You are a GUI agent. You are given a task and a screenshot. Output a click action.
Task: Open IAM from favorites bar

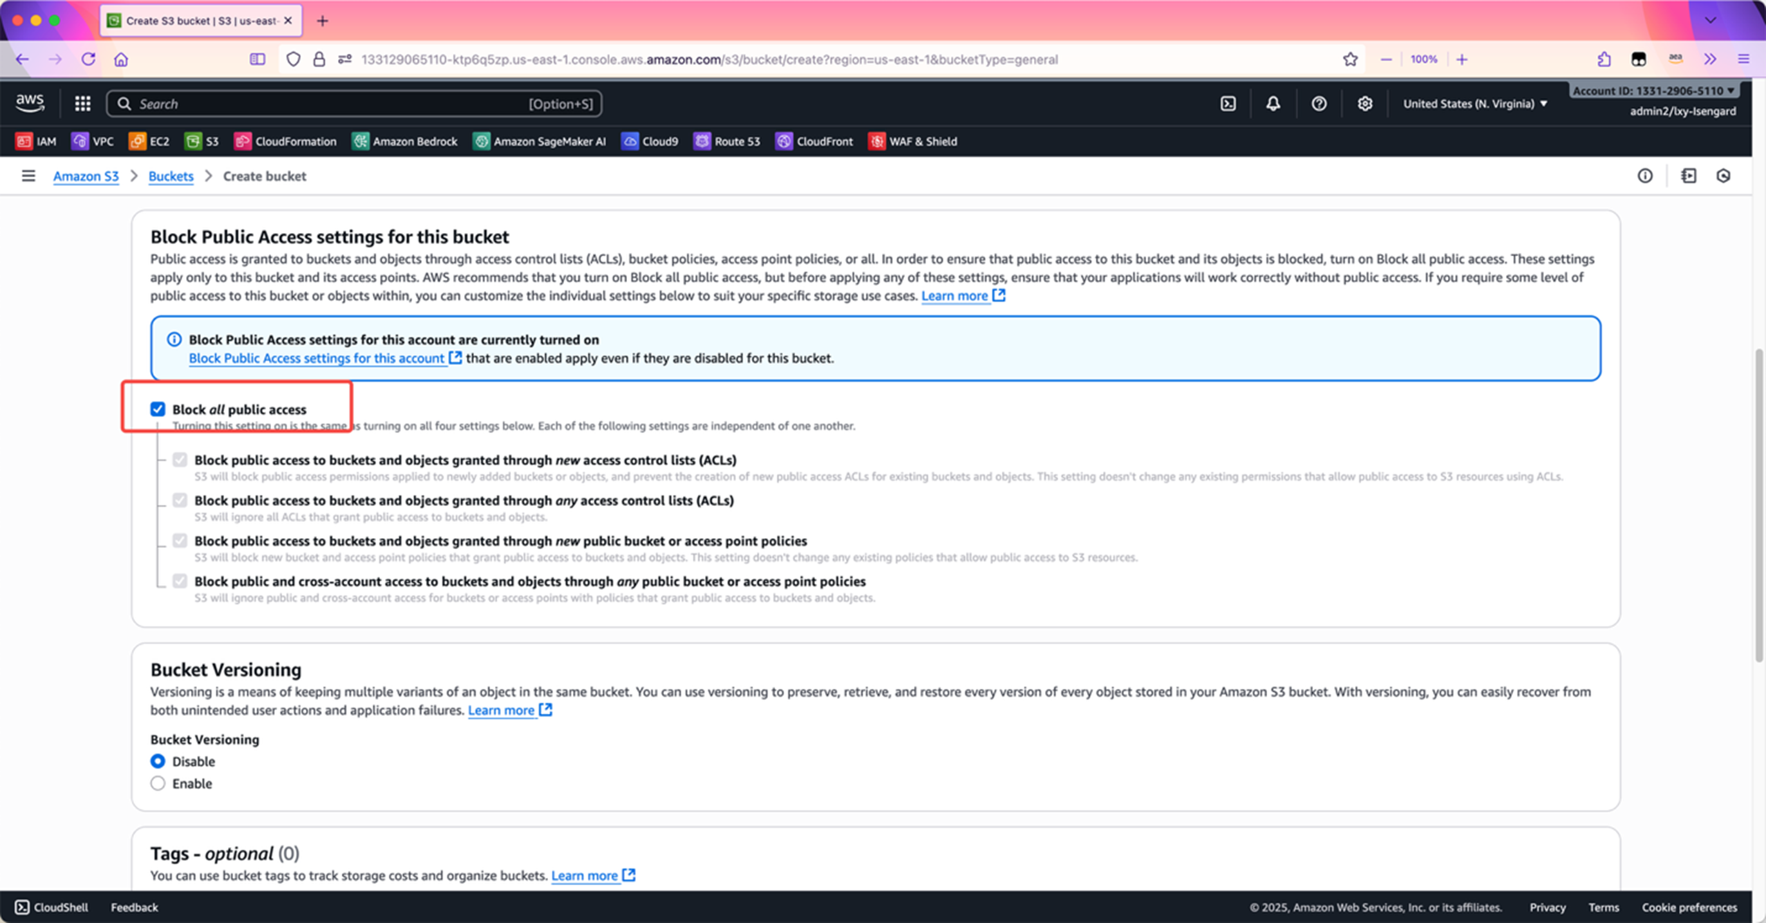[35, 141]
